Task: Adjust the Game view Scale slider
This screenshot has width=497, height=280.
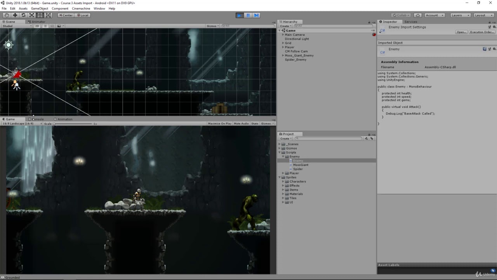Action: point(73,124)
